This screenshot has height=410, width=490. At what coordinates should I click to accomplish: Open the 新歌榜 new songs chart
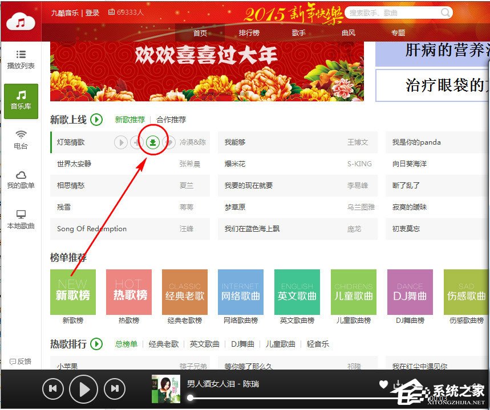click(x=73, y=291)
